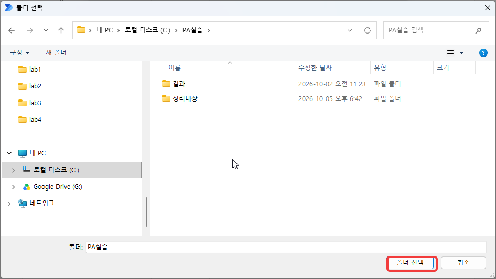Screen dimensions: 496x279
Task: Select the lab1 folder in the navigation pane
Action: point(30,69)
